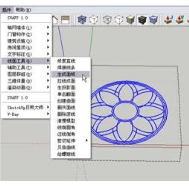
Task: Choose 贝兹曲线 from the submenu
Action: click(71, 147)
